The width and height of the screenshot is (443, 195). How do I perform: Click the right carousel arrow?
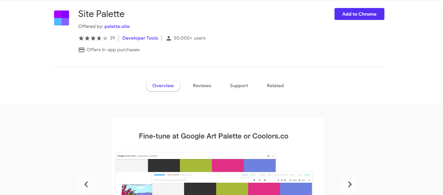(x=349, y=184)
